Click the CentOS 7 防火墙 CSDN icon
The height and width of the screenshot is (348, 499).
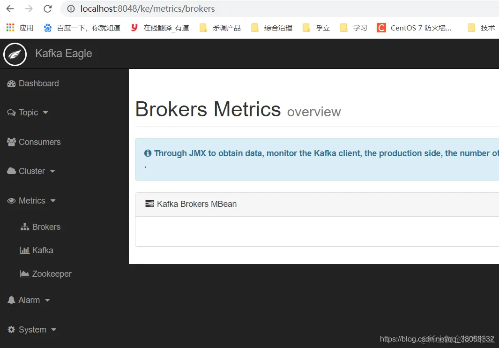(x=381, y=28)
